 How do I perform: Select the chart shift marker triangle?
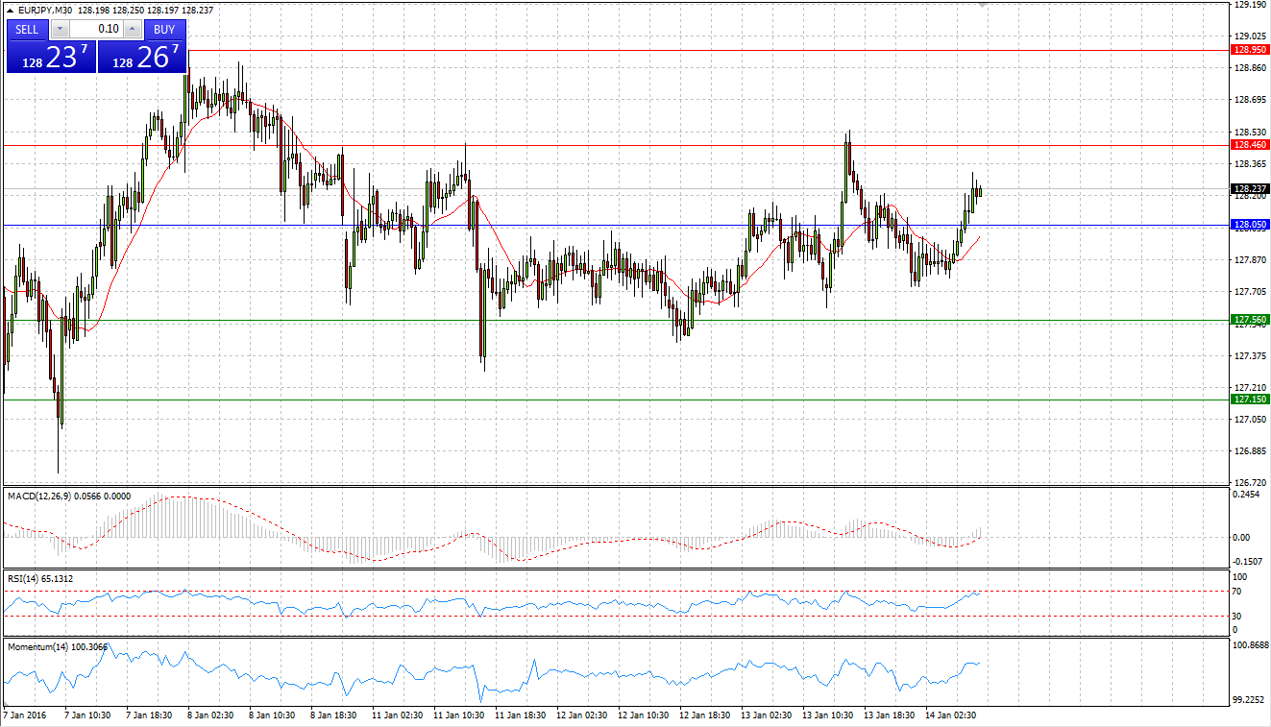click(x=982, y=5)
